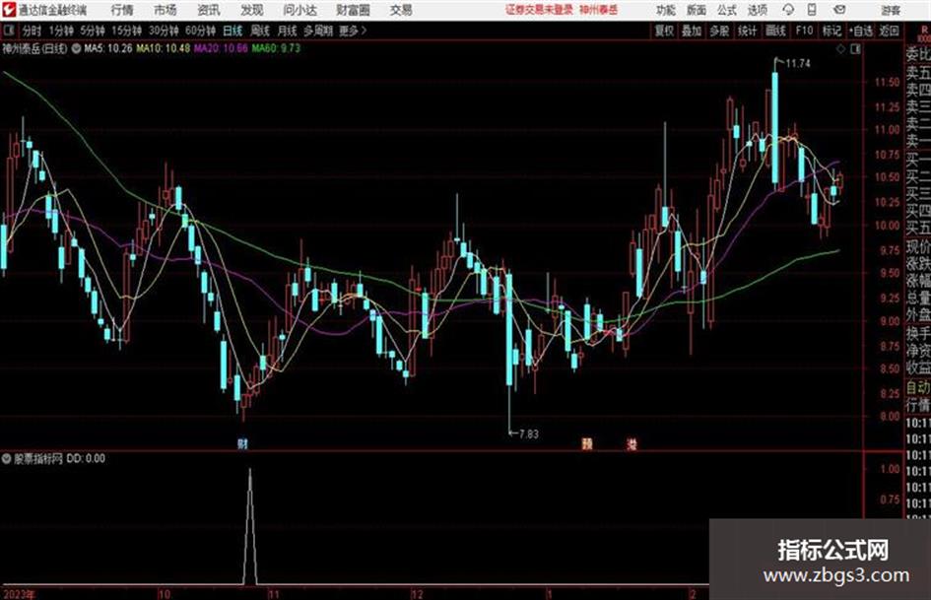Screen dimensions: 931x600
Task: Click the 游客 guest account label
Action: pos(891,10)
